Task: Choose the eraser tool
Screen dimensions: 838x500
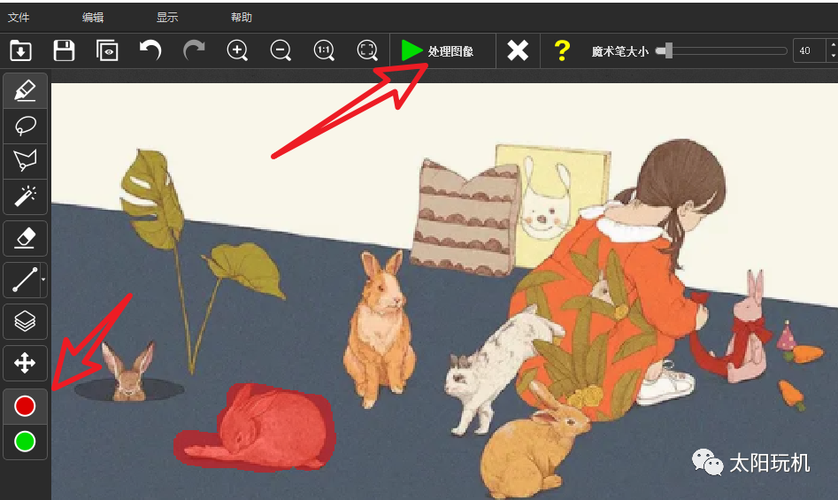Action: (x=26, y=237)
